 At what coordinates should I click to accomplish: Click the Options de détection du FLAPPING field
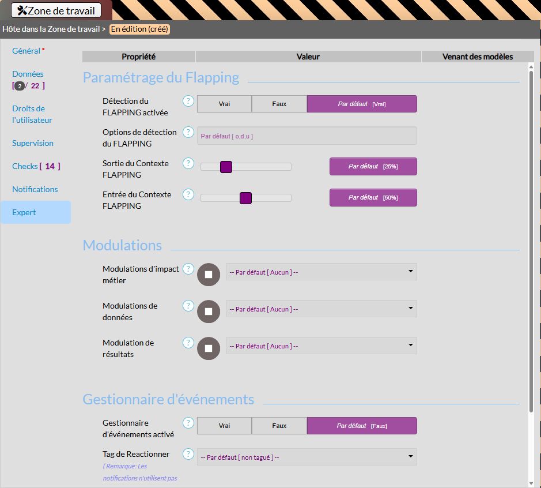pos(307,136)
